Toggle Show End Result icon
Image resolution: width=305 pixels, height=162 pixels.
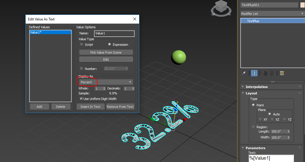(254, 73)
